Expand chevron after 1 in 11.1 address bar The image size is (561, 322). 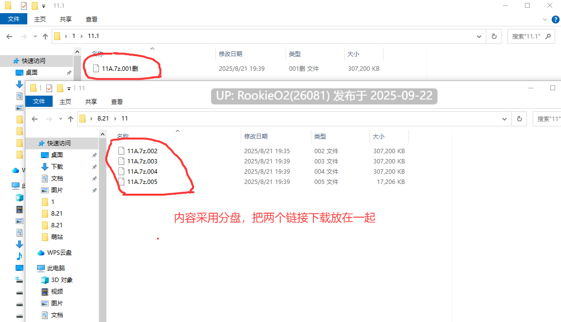[81, 36]
